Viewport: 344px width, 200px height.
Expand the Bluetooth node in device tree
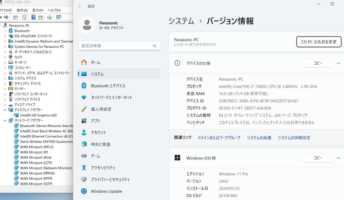pyautogui.click(x=5, y=31)
